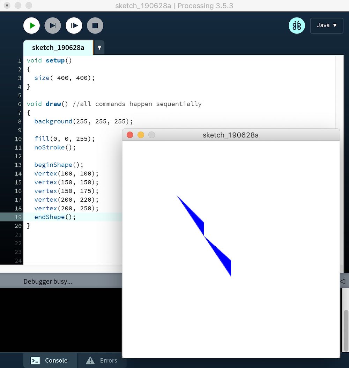
Task: Switch to the Errors tab
Action: pyautogui.click(x=102, y=360)
